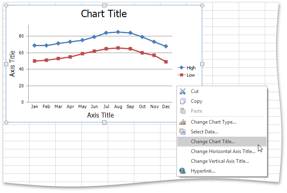Click the vertical Axis Title label
Viewport: 287px width, 193px height.
click(12, 64)
